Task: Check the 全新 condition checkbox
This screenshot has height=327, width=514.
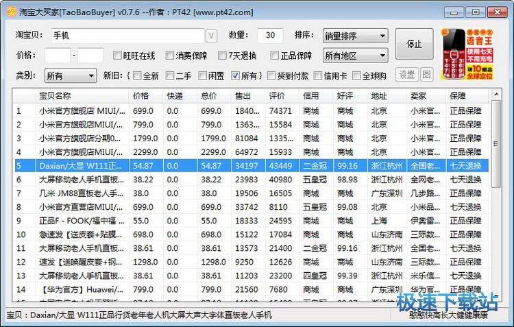Action: click(x=137, y=75)
